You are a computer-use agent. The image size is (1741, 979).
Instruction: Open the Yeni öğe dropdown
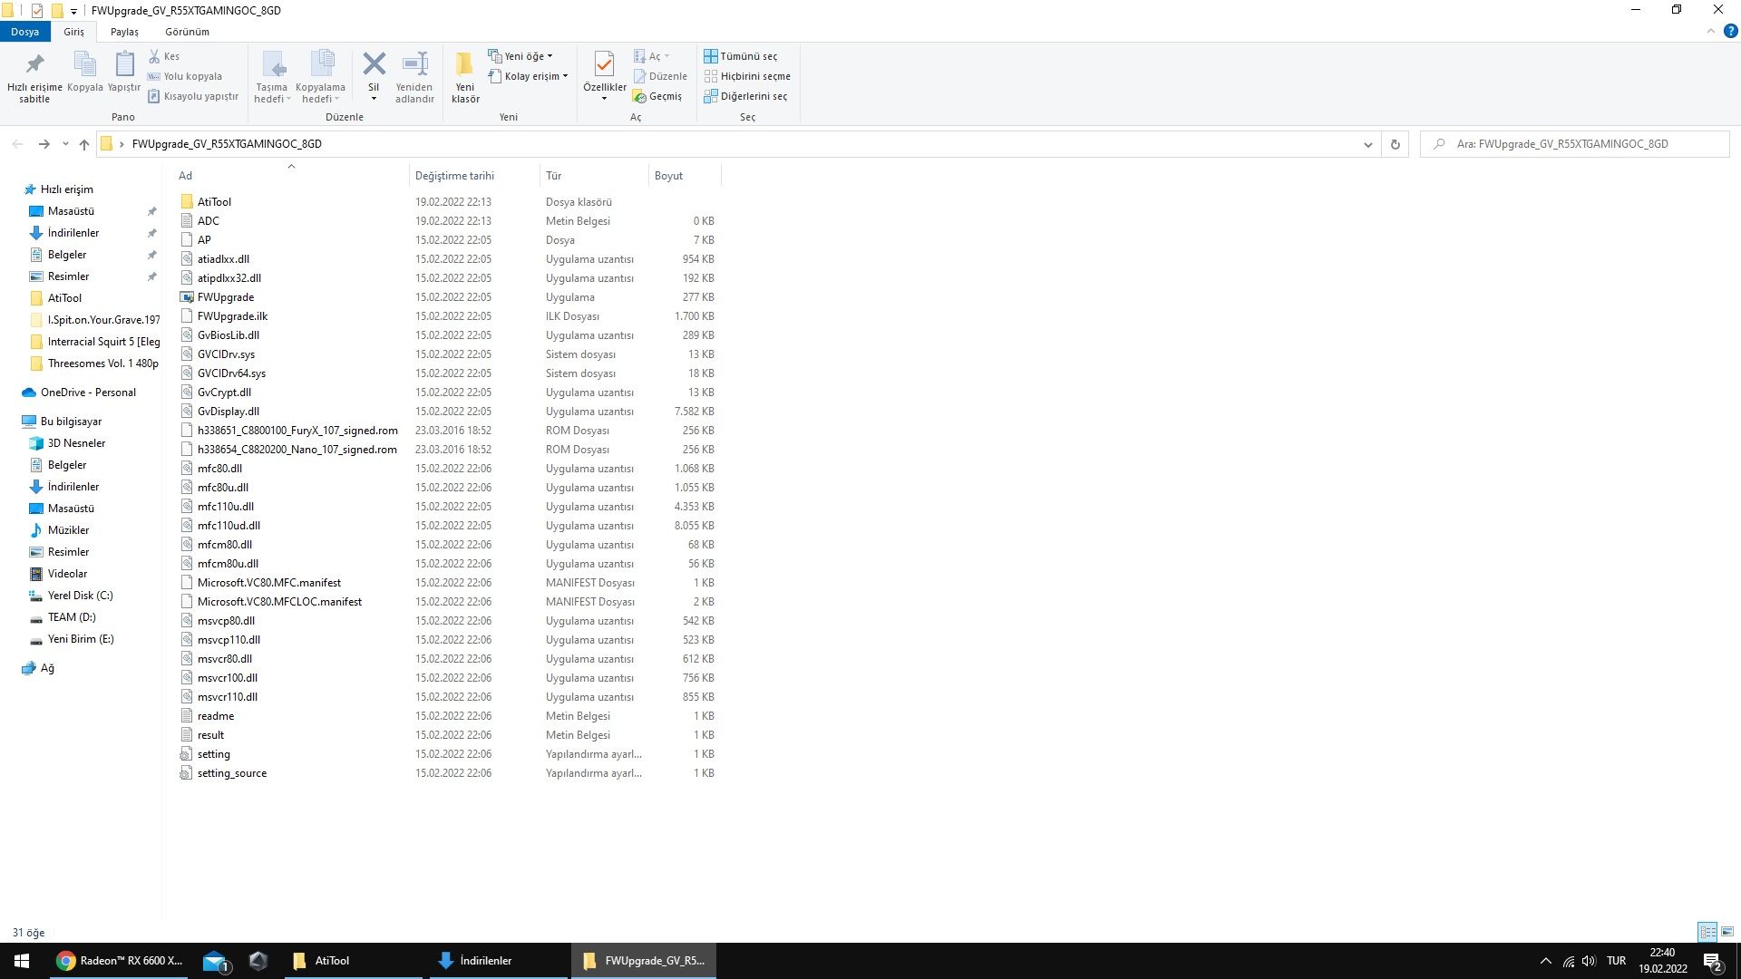coord(520,56)
